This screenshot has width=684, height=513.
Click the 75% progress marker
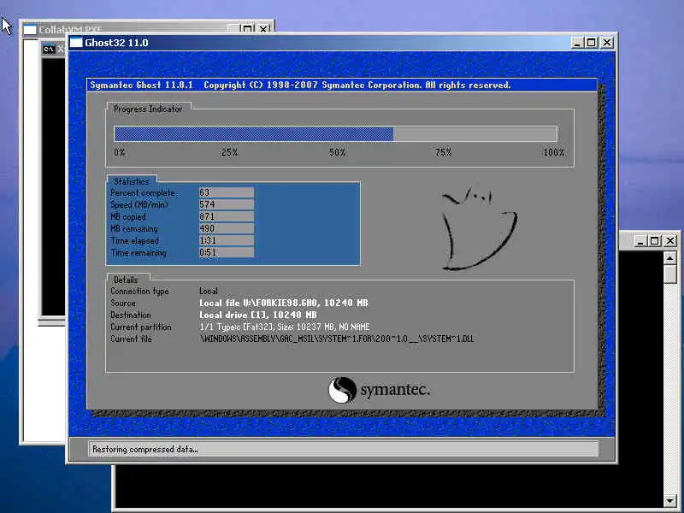tap(443, 152)
